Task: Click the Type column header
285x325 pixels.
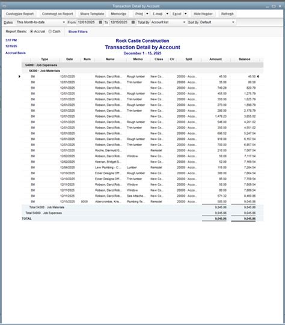Action: (x=44, y=59)
